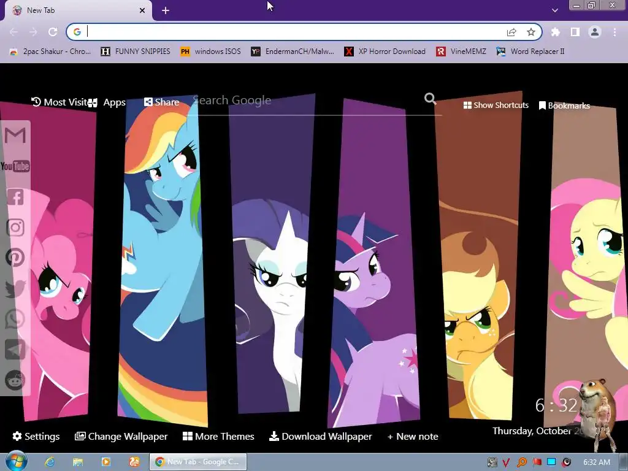Screen dimensions: 628x471
Task: Open the Windows Start menu
Action: tap(15, 461)
